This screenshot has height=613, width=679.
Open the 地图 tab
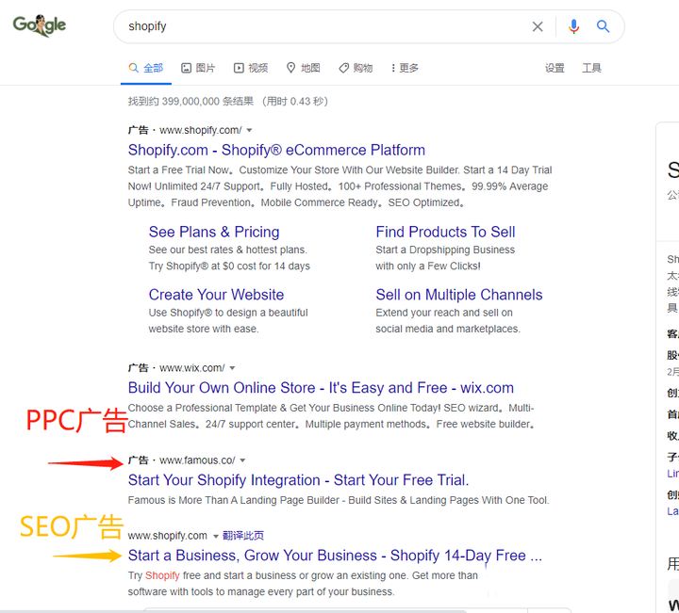click(303, 68)
